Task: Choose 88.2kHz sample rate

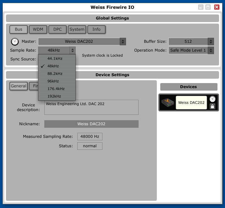Action: point(57,74)
